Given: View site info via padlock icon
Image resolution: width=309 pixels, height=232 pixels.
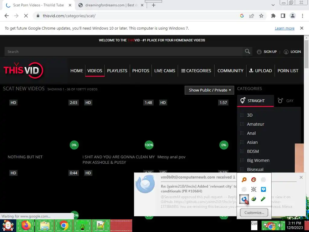Looking at the screenshot, I should (x=38, y=16).
